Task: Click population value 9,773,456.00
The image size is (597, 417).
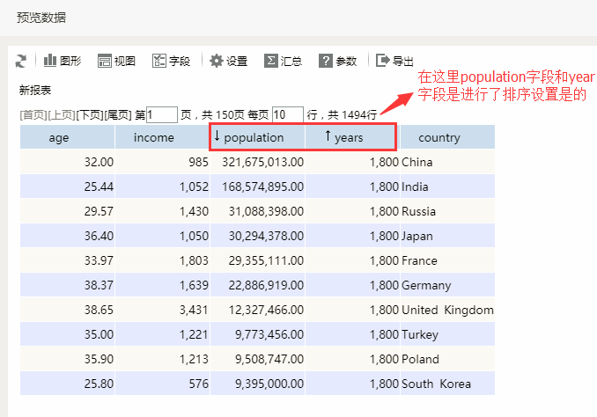Action: click(269, 334)
